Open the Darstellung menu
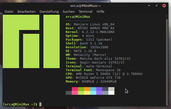 [x=49, y=12]
